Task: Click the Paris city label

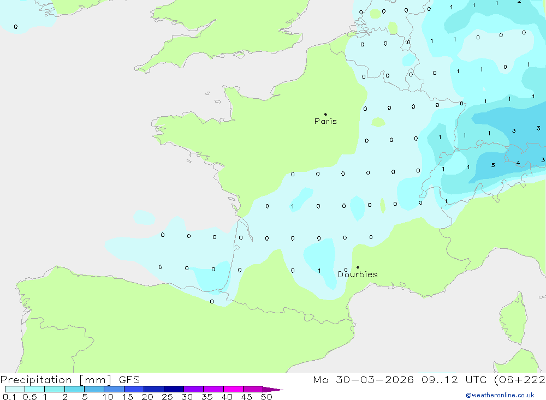Action: 325,121
